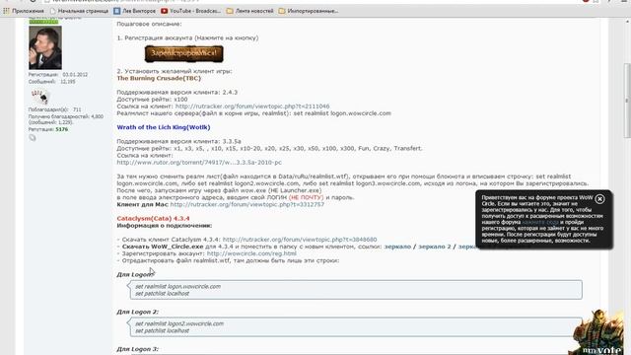The height and width of the screenshot is (355, 631).
Task: Open the Начальная страница bookmark
Action: pyautogui.click(x=79, y=11)
